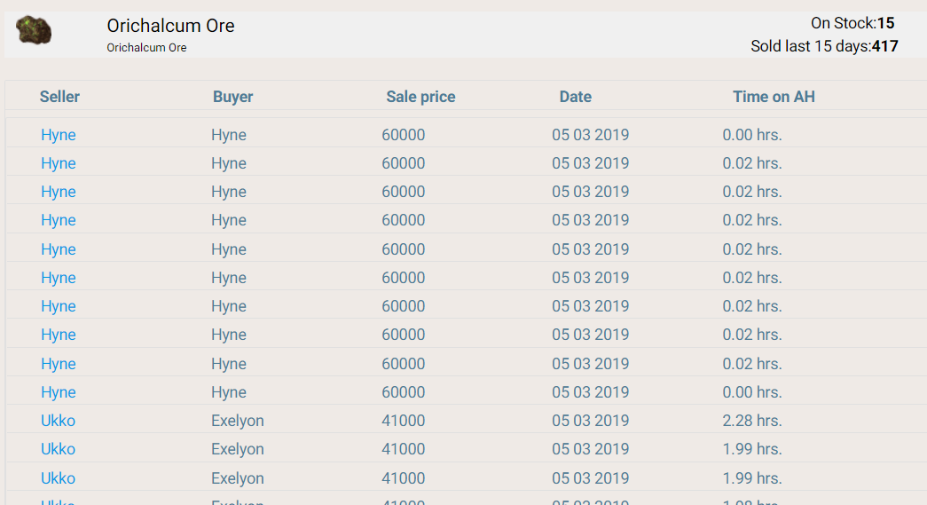Viewport: 927px width, 505px height.
Task: Sort by the Date column header
Action: [x=575, y=97]
